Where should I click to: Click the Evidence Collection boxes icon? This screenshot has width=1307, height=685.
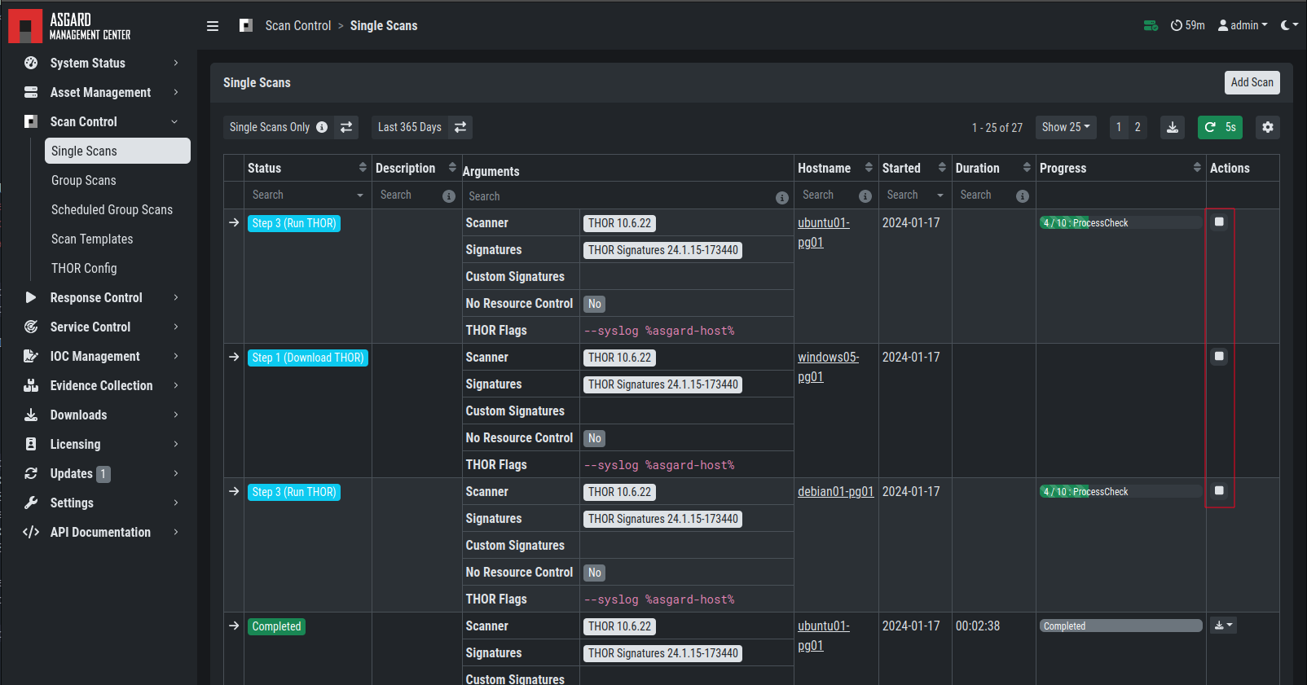point(31,385)
